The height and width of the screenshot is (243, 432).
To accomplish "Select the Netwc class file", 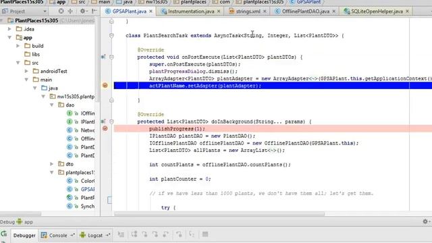I will [81, 130].
